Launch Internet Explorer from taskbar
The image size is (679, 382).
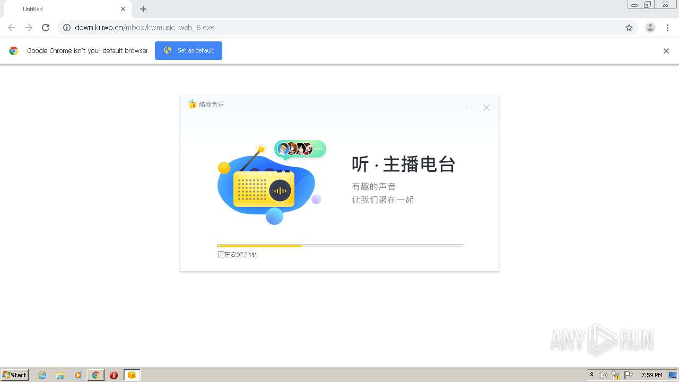42,375
